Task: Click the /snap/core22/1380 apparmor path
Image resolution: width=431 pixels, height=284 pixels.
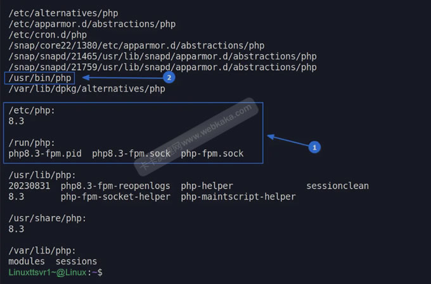Action: (x=136, y=46)
